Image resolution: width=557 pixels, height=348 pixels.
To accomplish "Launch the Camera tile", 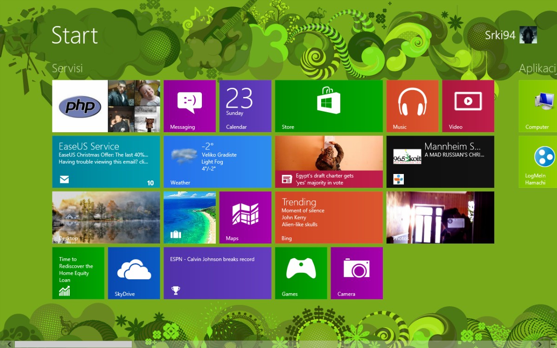I will 356,273.
